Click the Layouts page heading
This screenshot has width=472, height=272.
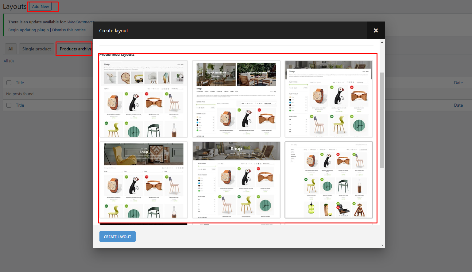coord(15,6)
